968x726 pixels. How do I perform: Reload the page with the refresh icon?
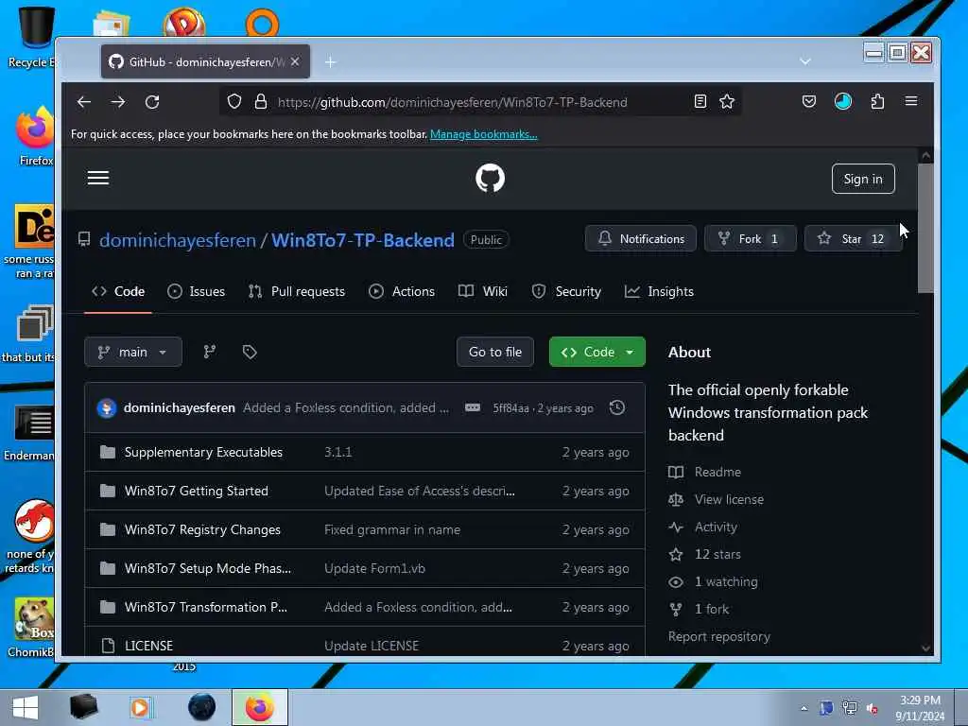click(152, 102)
